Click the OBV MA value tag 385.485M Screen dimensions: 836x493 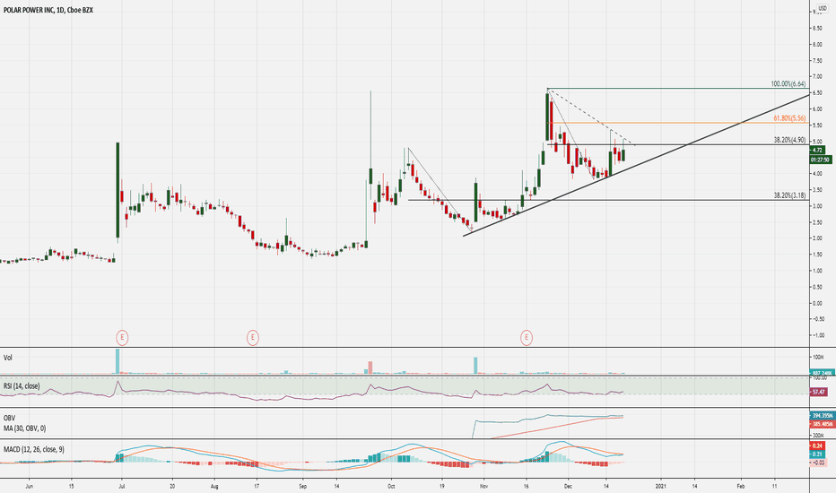coord(823,424)
